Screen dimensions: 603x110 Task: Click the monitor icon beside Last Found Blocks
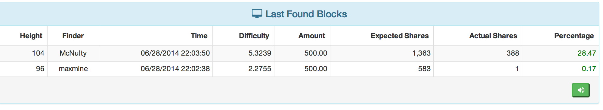pos(257,14)
